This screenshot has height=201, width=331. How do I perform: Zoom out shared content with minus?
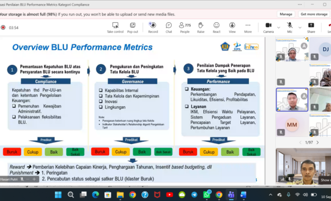coord(27,179)
